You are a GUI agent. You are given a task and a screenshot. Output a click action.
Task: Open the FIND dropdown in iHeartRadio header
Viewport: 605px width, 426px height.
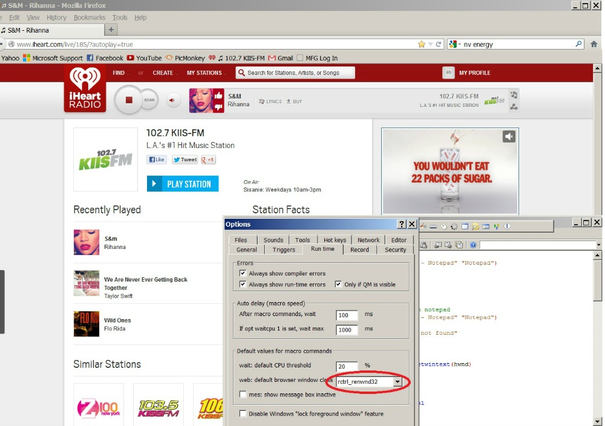point(120,73)
